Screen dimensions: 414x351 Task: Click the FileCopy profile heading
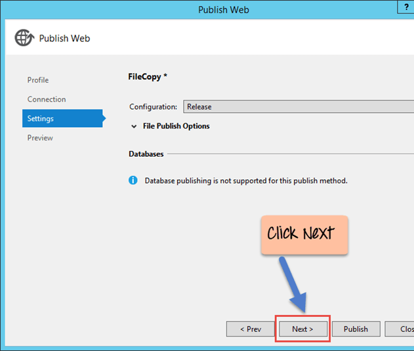coord(148,77)
